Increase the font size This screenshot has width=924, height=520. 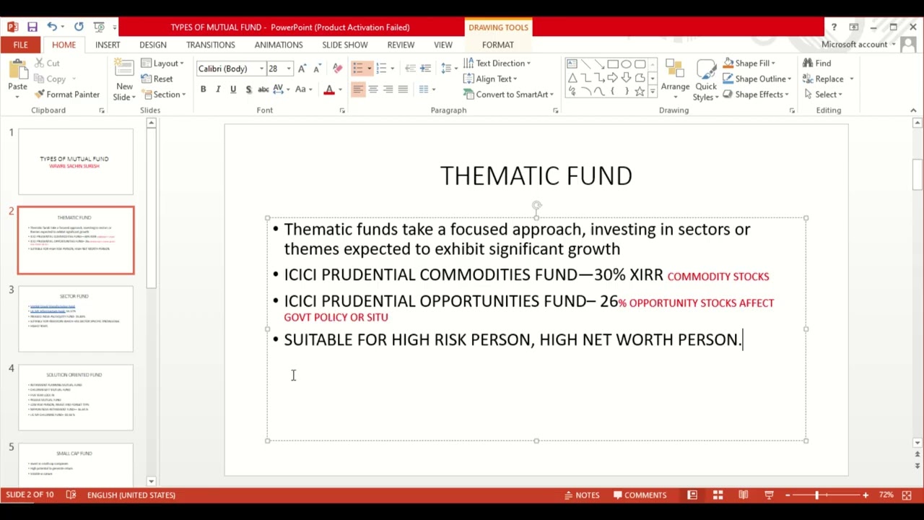(x=302, y=69)
